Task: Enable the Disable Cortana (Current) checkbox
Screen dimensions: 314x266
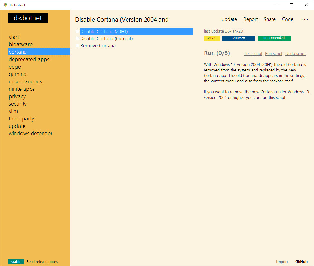Action: (77, 39)
